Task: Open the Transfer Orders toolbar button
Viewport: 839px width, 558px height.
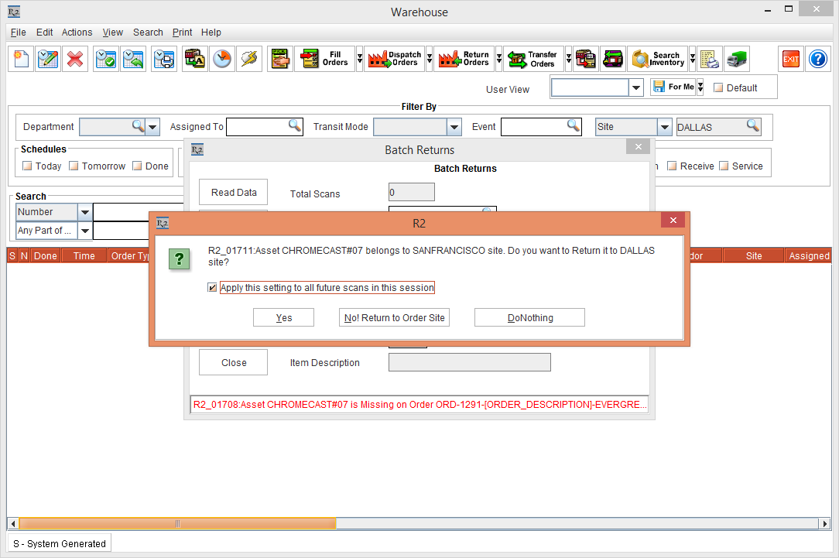Action: pos(533,59)
